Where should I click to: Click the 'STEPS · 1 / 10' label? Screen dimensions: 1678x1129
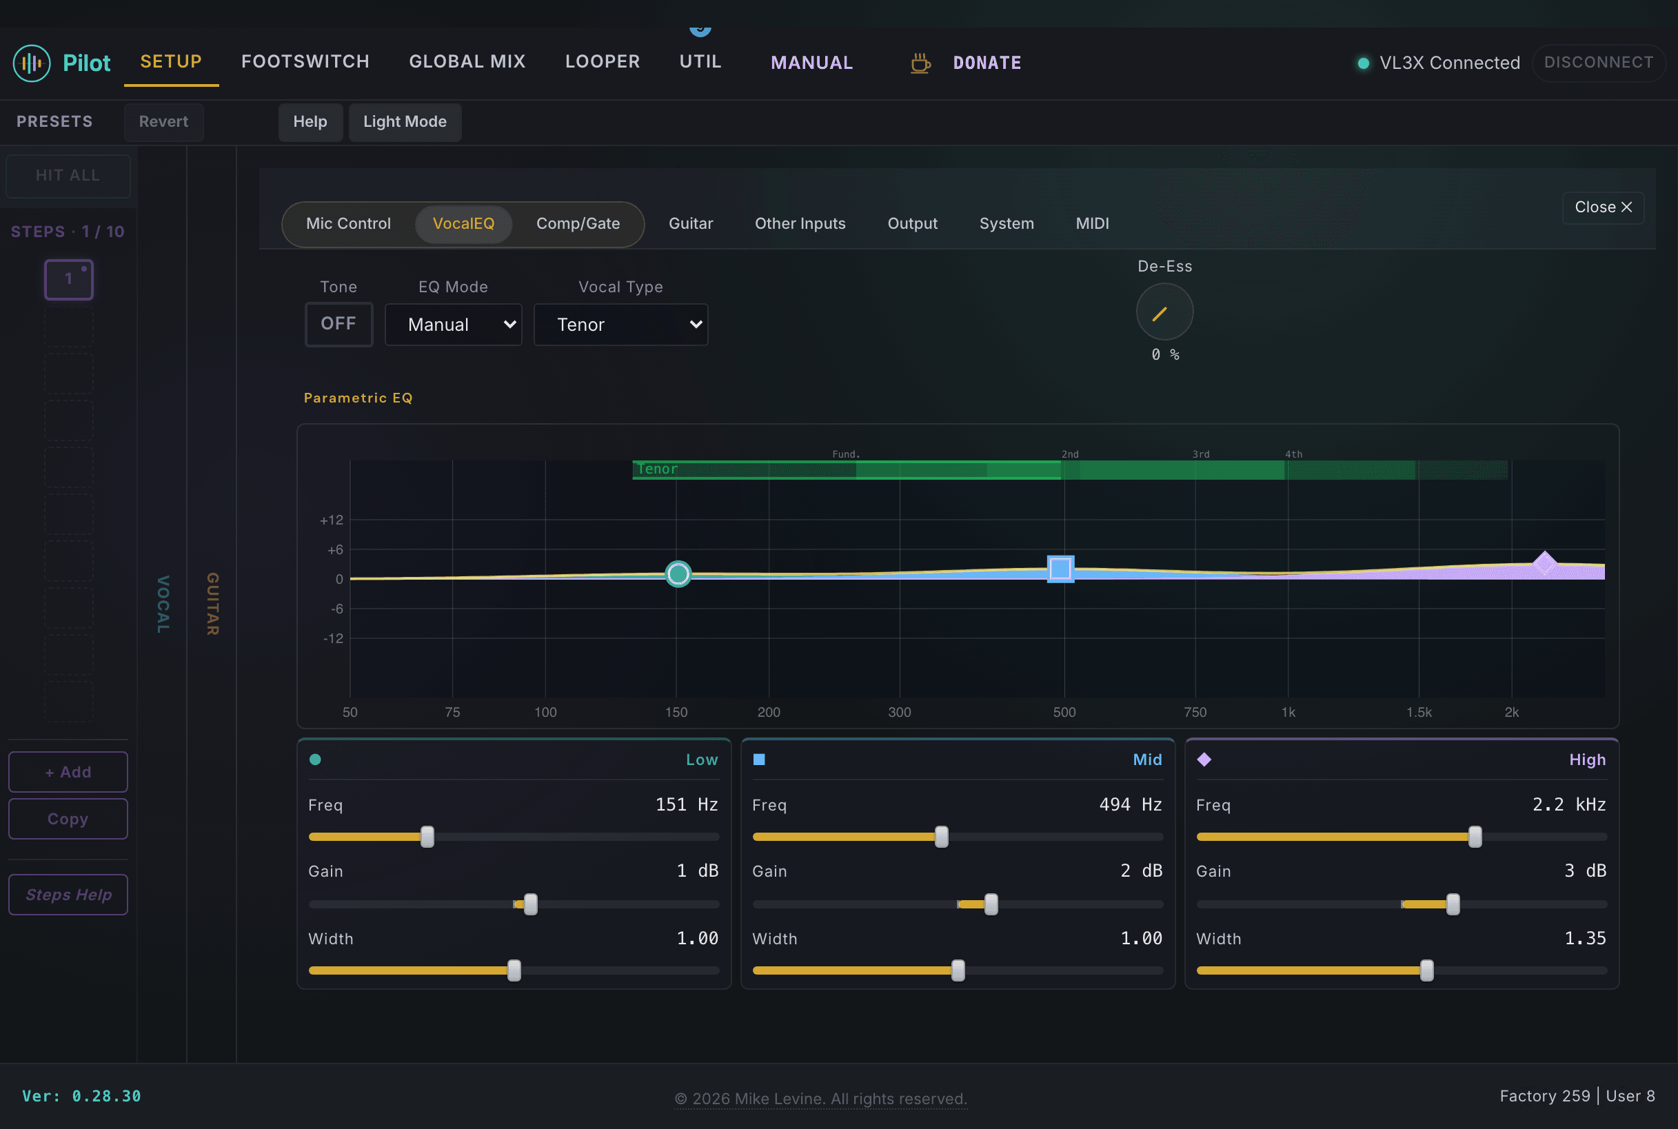coord(68,232)
